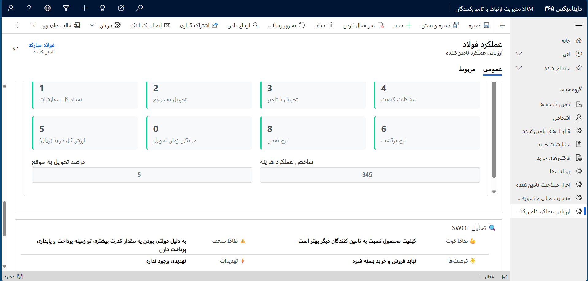Expand the اخیر (recent) section chevron
Screen dimensions: 588x281
pos(519,54)
